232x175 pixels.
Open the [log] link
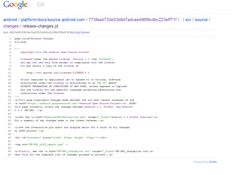[77, 32]
